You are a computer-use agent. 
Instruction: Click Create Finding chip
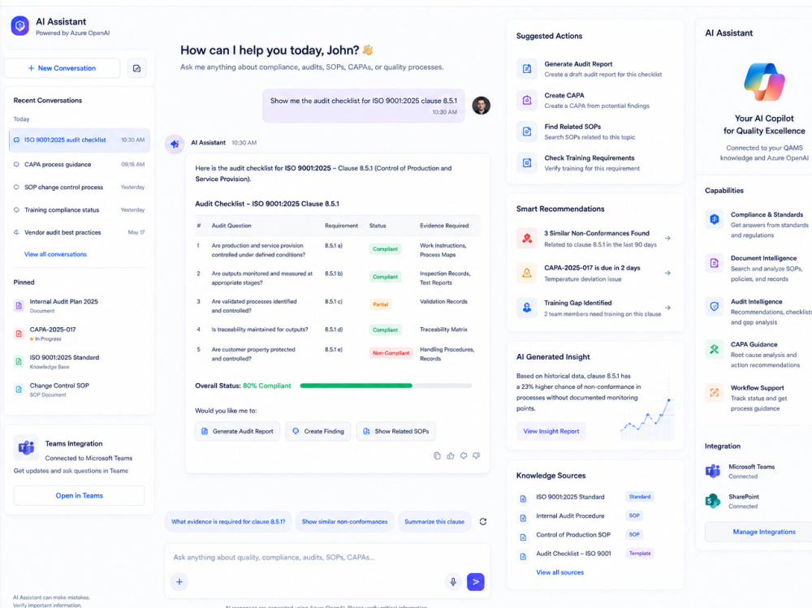tap(318, 431)
